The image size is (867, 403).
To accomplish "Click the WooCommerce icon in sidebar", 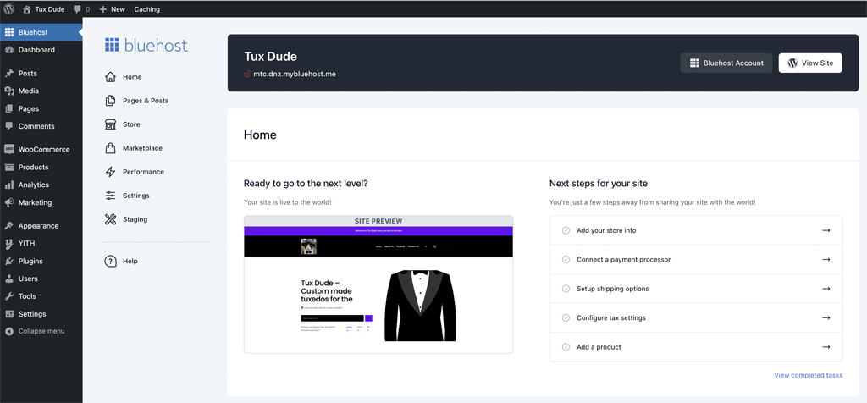I will coord(8,149).
